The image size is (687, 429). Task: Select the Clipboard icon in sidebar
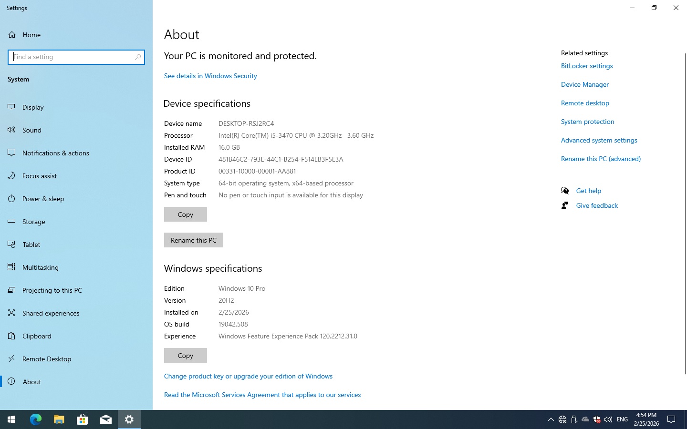click(x=11, y=336)
